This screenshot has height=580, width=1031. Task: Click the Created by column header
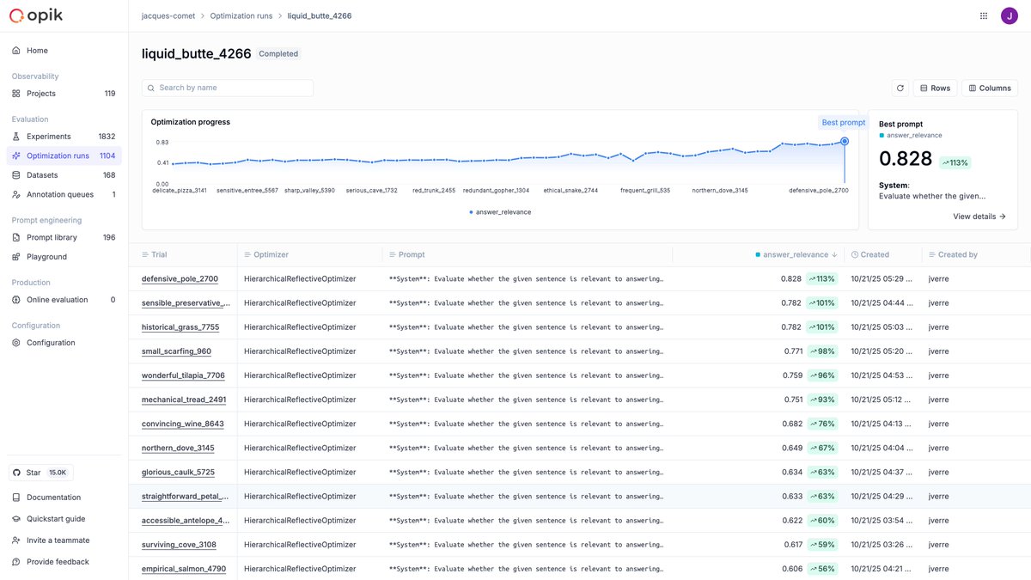tap(975, 254)
